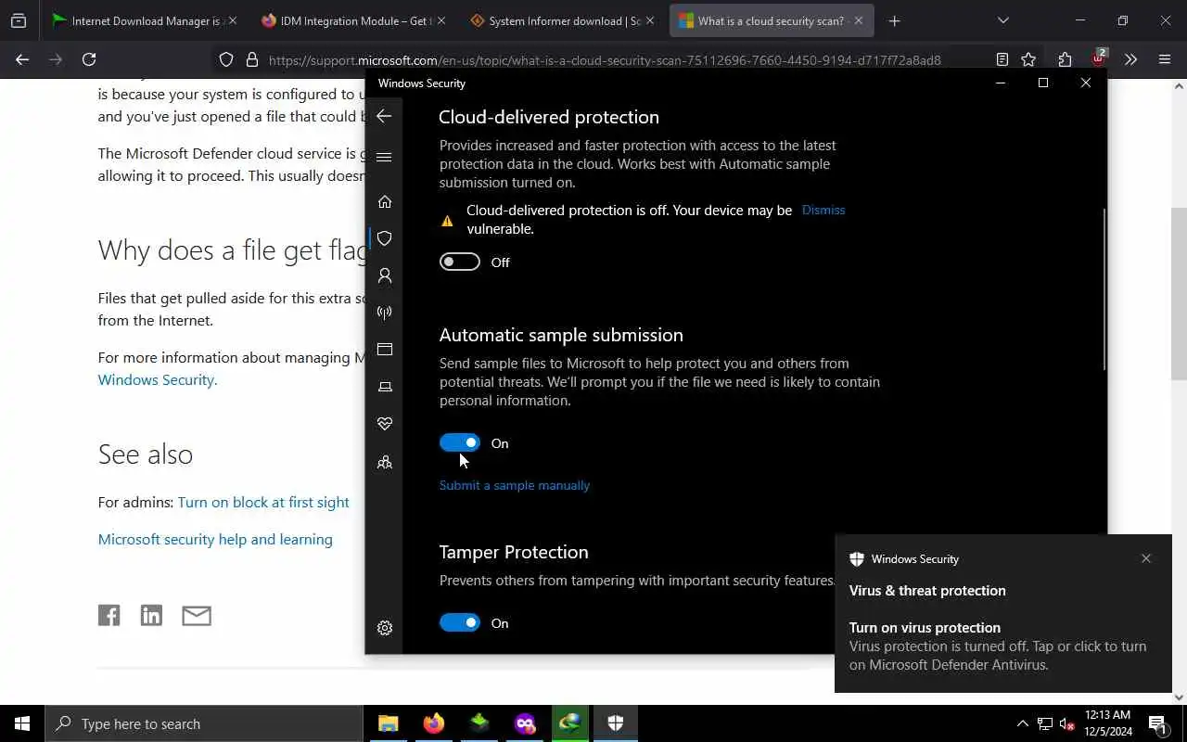Open Microsoft security help and learning link
Screen dimensions: 1187x742
coord(215,539)
